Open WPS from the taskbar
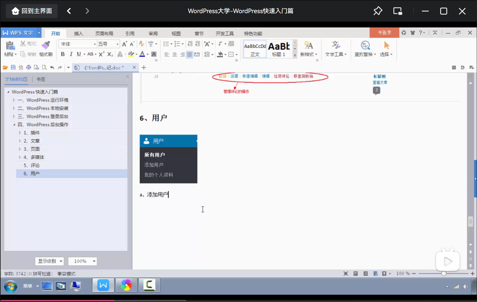Image resolution: width=477 pixels, height=302 pixels. point(103,285)
